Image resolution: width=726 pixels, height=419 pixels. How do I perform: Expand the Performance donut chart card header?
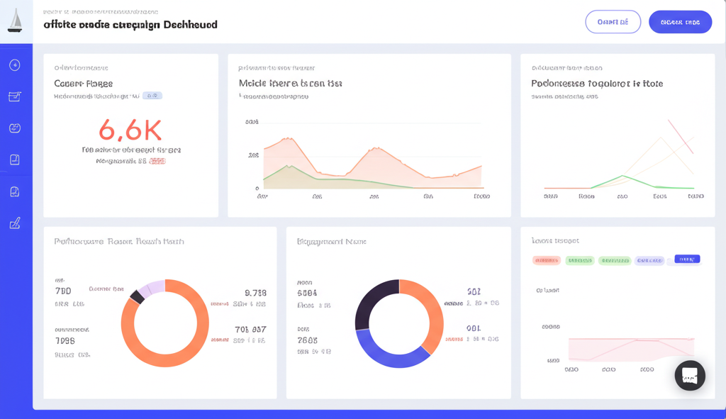pos(118,241)
